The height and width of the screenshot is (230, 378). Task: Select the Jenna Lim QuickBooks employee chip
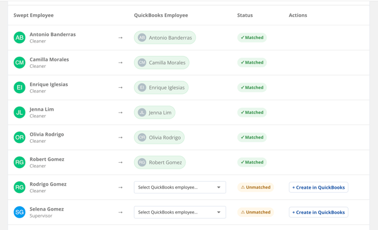coord(155,113)
